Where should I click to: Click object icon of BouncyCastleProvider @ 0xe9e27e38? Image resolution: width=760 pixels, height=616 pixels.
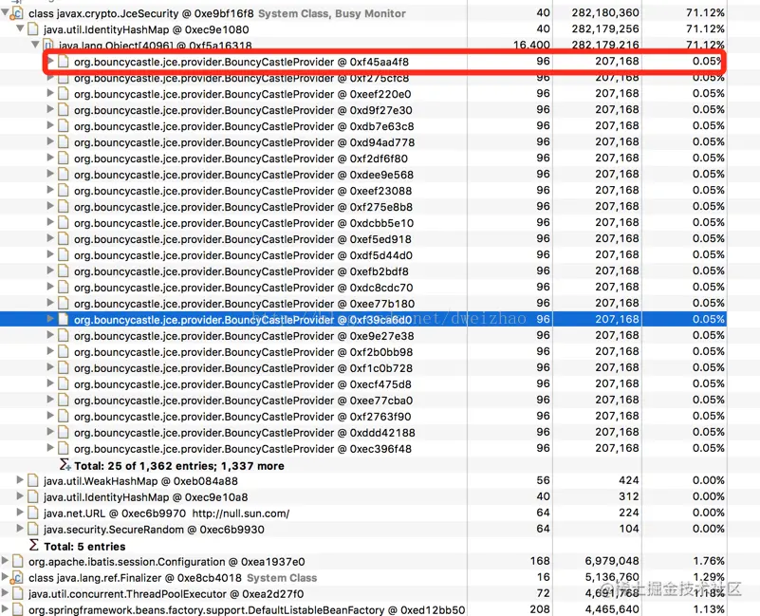coord(63,335)
